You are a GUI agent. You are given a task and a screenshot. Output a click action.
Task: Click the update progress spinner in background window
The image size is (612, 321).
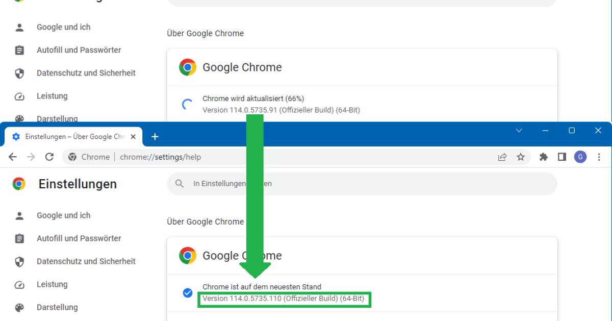pyautogui.click(x=188, y=105)
